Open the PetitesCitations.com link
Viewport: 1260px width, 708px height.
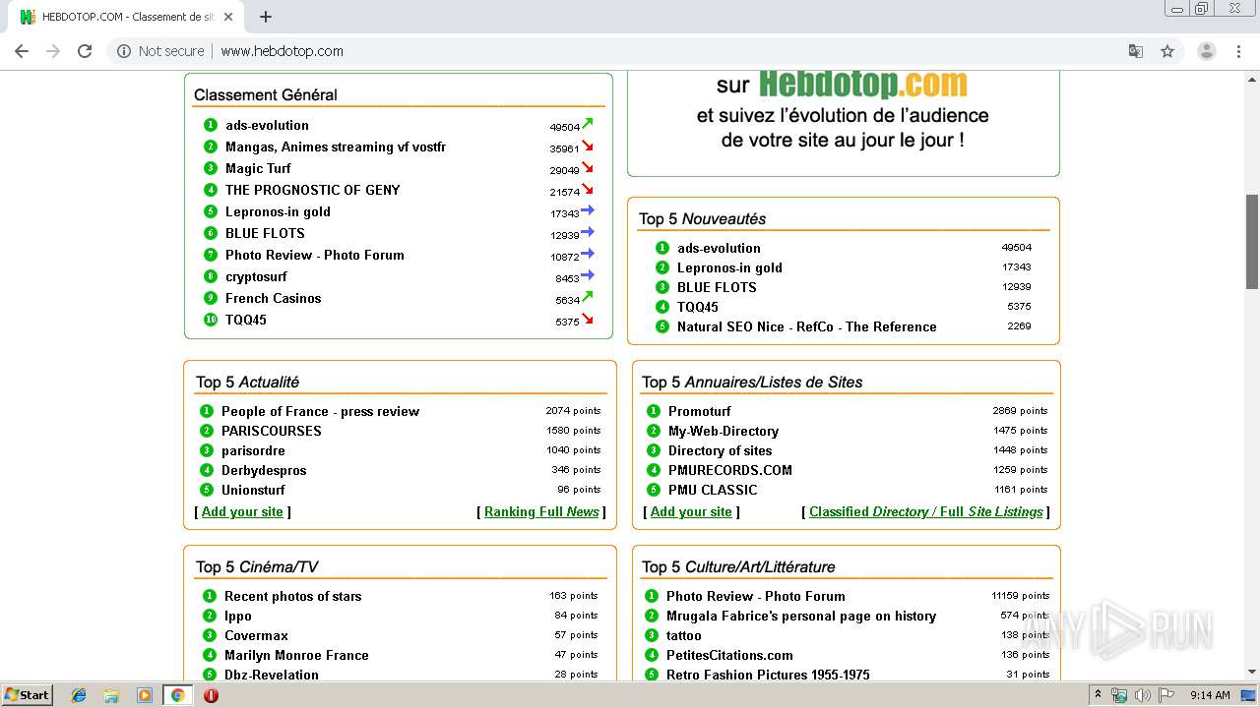coord(729,655)
